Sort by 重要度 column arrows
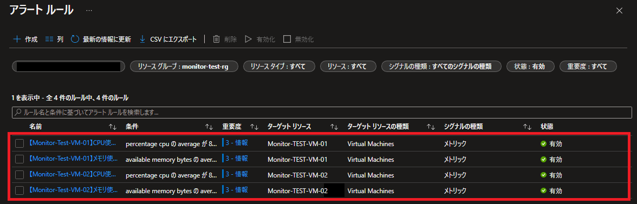The height and width of the screenshot is (204, 637). pyautogui.click(x=255, y=127)
